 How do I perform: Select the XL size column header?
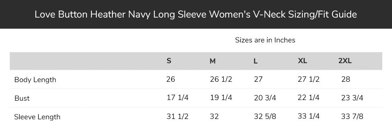[x=303, y=61]
